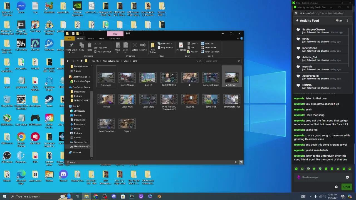Select Downloads in the navigation pane
Image resolution: width=356 pixels, height=200 pixels.
click(79, 124)
